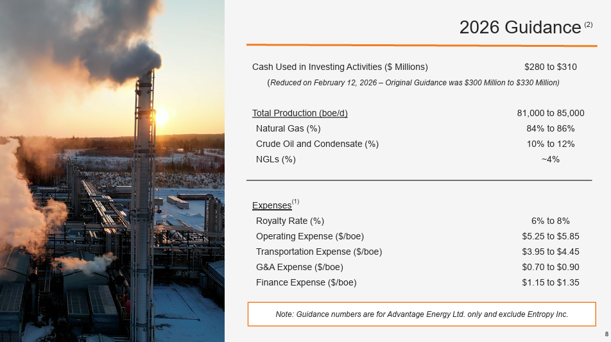Select the Royalty Rate (%) label
The height and width of the screenshot is (342, 611).
coord(290,221)
